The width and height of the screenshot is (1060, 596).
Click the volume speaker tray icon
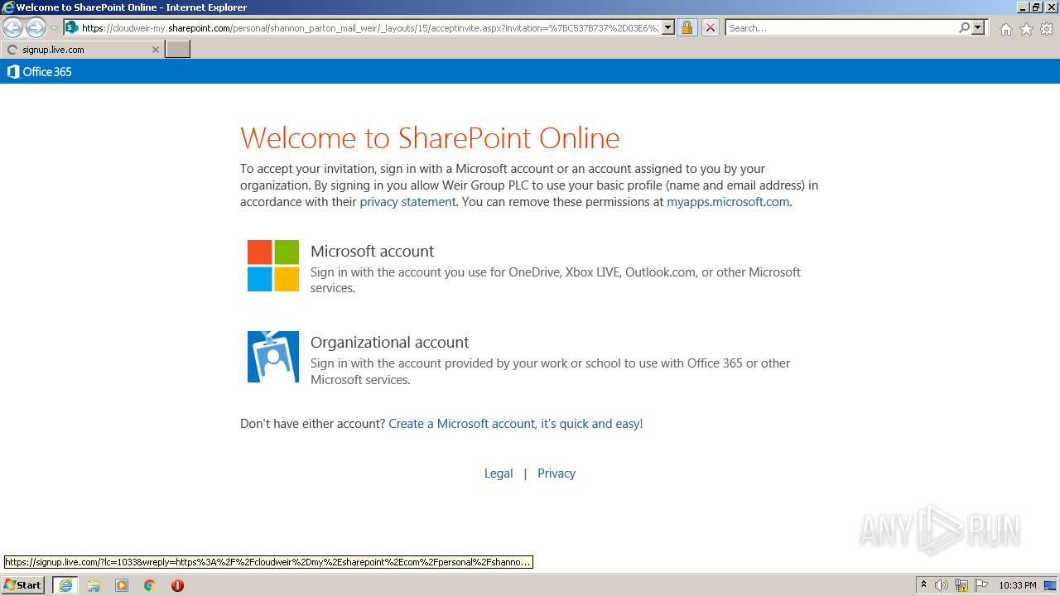click(942, 585)
